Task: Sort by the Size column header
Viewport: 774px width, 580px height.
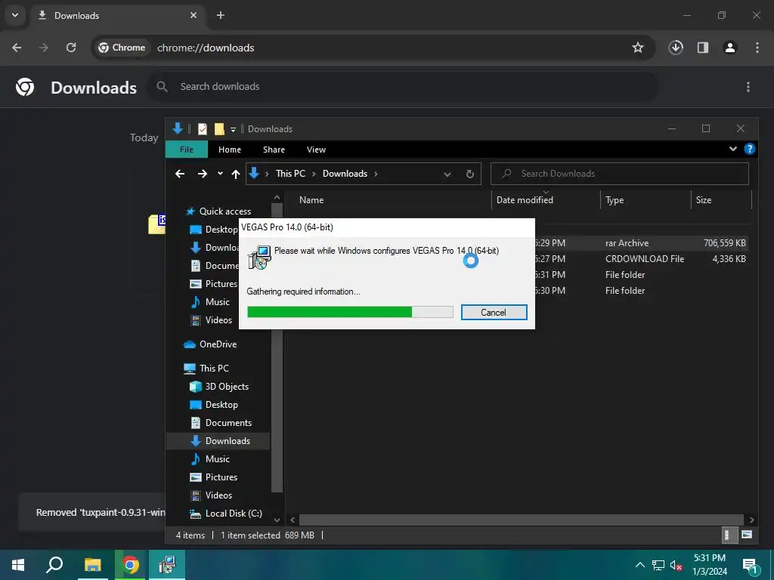Action: 704,199
